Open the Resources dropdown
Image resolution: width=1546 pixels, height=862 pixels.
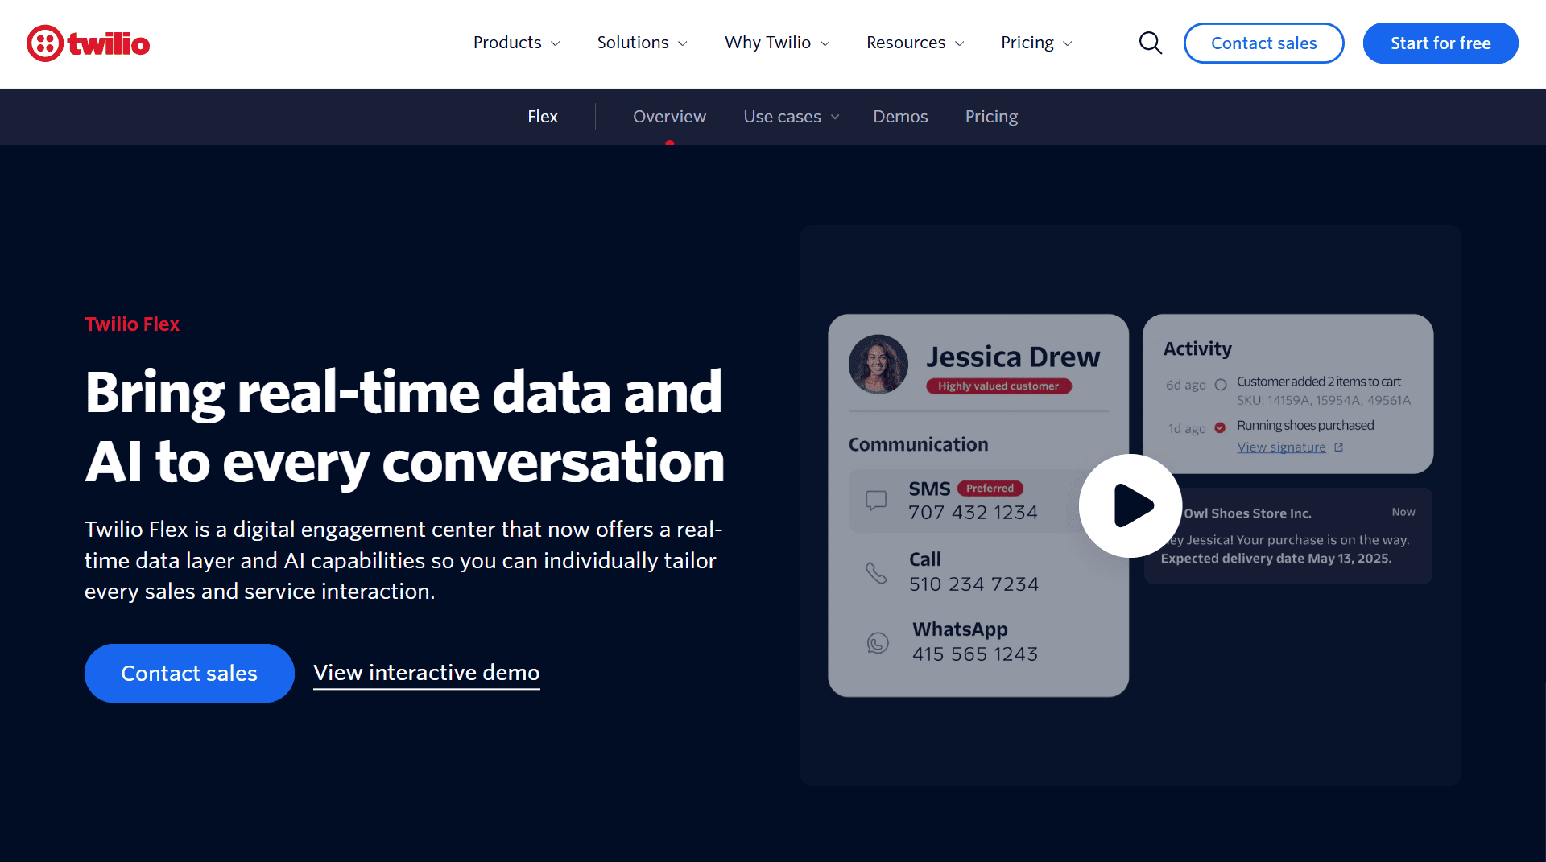coord(914,43)
